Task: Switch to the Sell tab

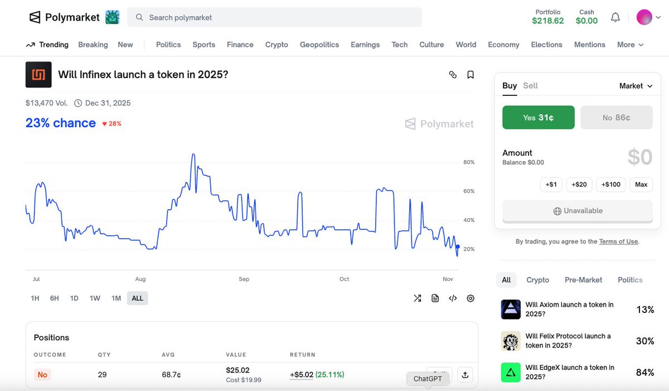Action: (531, 86)
